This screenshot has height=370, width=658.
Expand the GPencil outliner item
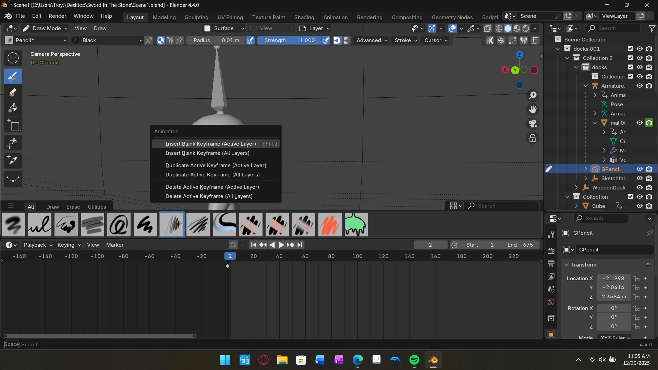586,169
